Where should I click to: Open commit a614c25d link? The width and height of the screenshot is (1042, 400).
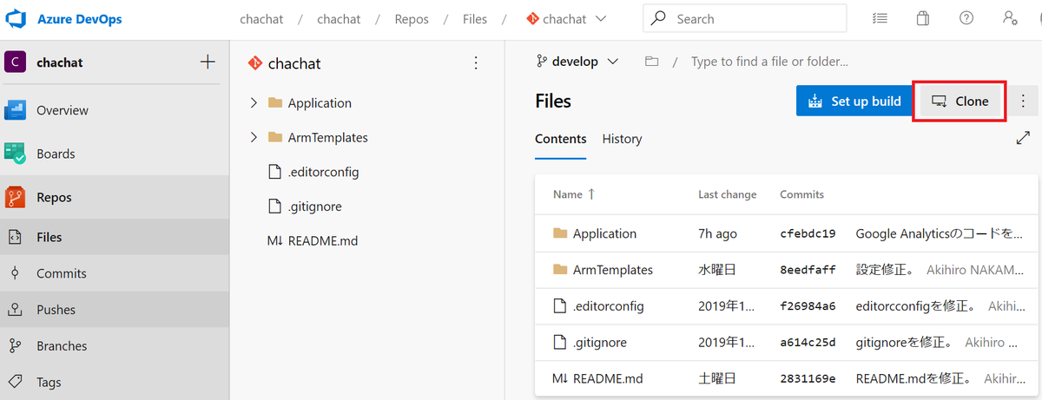pos(808,343)
